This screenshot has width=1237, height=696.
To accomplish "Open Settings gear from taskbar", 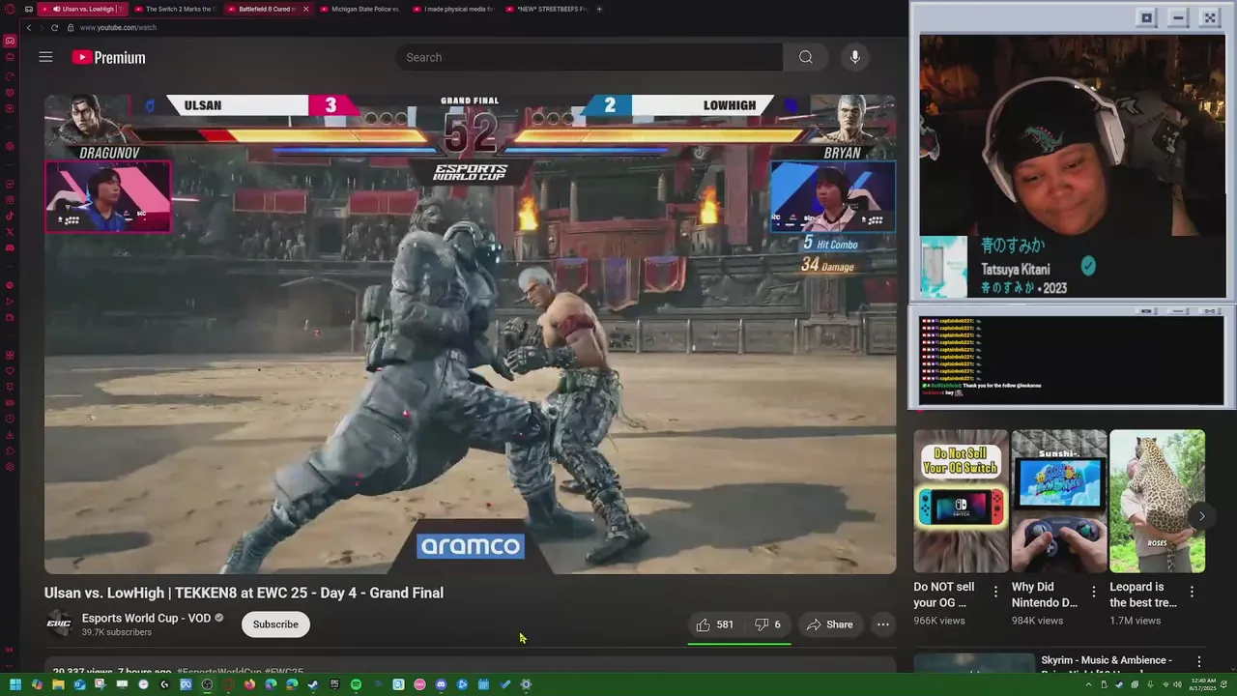I will tap(526, 684).
